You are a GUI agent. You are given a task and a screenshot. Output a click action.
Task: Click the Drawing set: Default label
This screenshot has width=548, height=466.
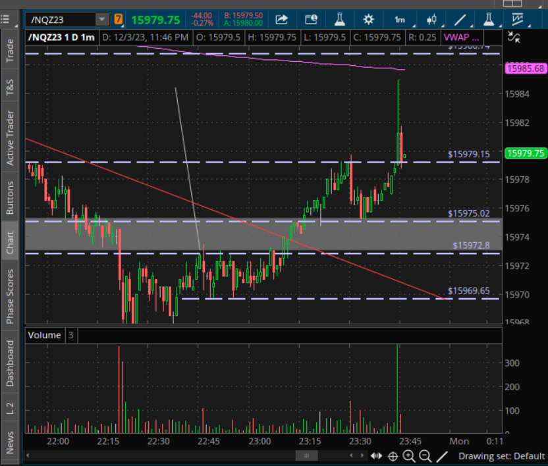pos(501,455)
